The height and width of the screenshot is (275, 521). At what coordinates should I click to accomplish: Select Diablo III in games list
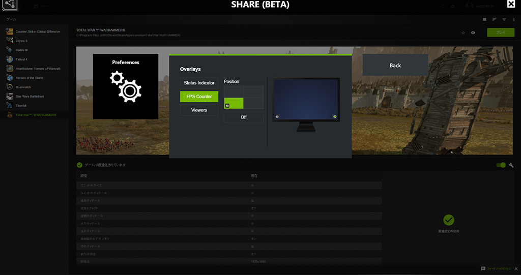(21, 50)
